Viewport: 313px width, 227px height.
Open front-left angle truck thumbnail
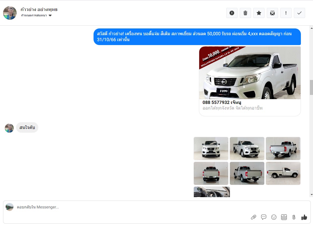click(x=247, y=148)
